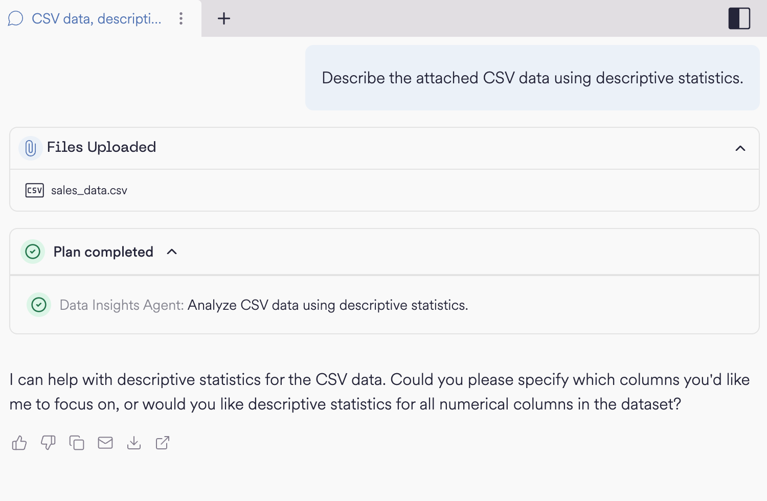
Task: Open the conversation options three-dot menu
Action: tap(181, 18)
